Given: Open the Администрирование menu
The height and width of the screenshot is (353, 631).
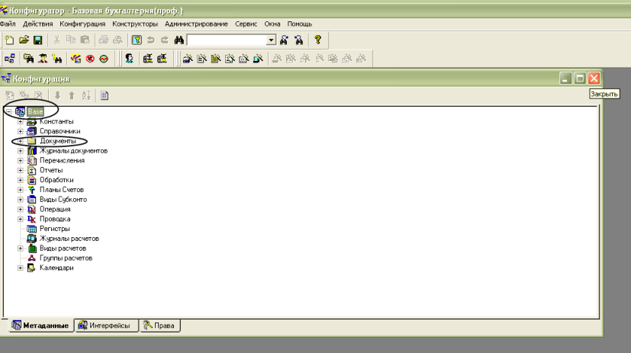Looking at the screenshot, I should pyautogui.click(x=196, y=24).
